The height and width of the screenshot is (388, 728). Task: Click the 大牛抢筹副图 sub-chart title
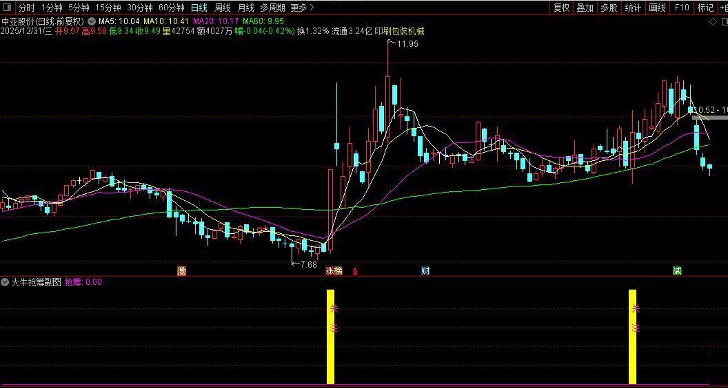tap(37, 281)
